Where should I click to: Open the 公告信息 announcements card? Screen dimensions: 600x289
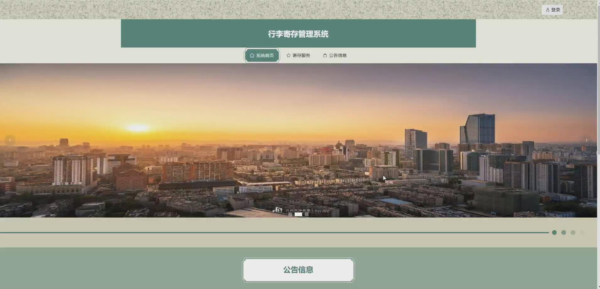pos(298,270)
